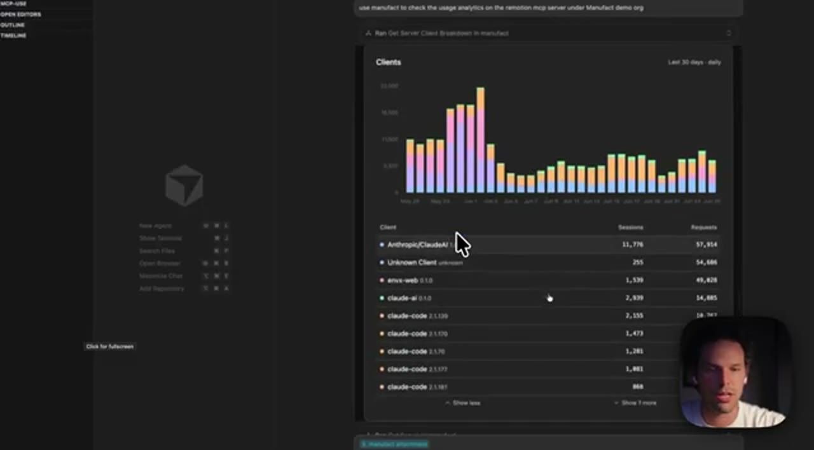Click the sessions value 2,155

click(634, 316)
